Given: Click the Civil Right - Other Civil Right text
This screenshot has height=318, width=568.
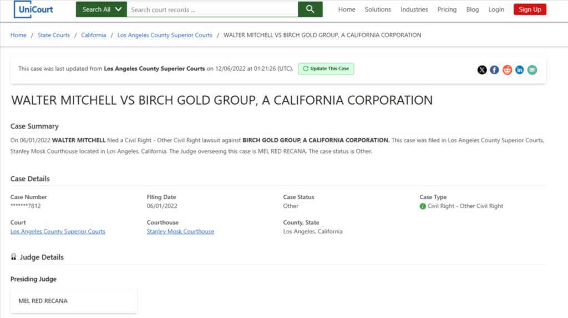Looking at the screenshot, I should pyautogui.click(x=465, y=206).
